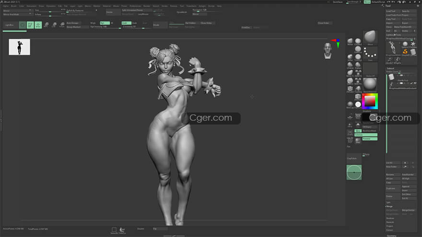Toggle visibility eye of active subtool
The width and height of the screenshot is (422, 237).
click(x=415, y=83)
